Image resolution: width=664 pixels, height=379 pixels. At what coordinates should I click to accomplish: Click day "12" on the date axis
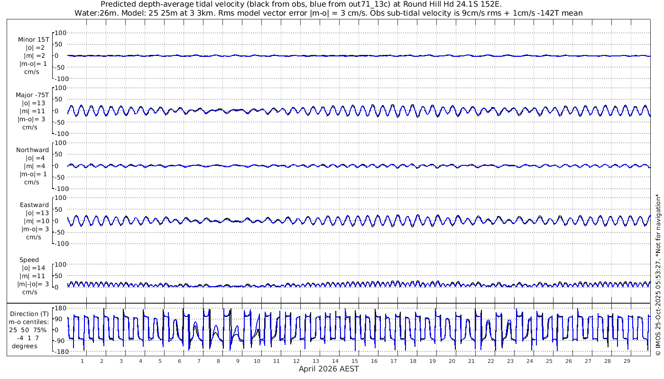tap(296, 361)
